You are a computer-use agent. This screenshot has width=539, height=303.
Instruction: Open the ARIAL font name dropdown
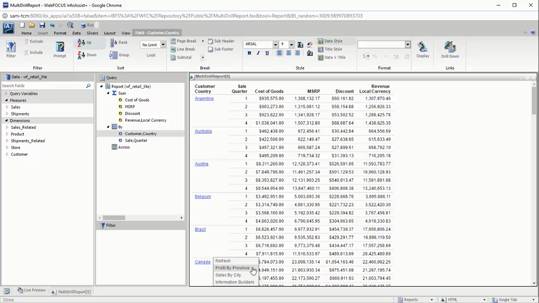(x=275, y=45)
